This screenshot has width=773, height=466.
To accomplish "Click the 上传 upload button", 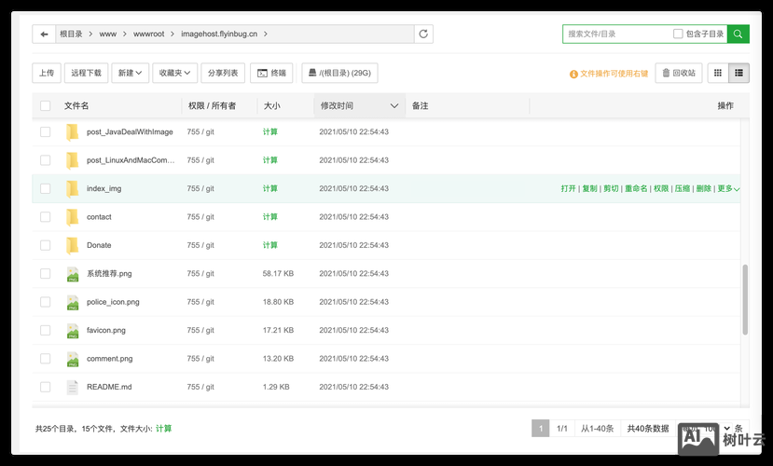I will click(47, 73).
